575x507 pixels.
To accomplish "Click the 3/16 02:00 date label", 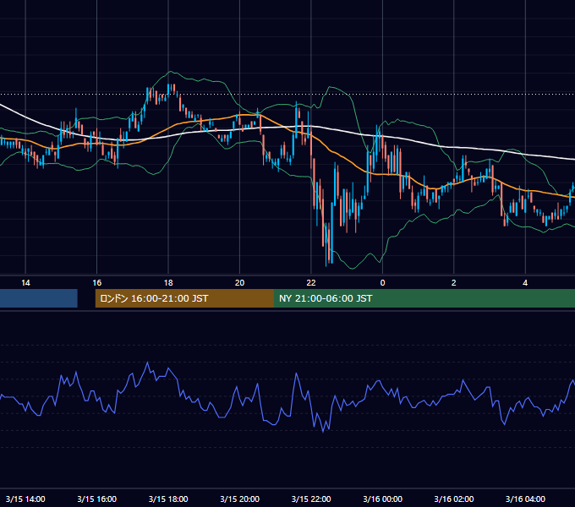I will [453, 499].
